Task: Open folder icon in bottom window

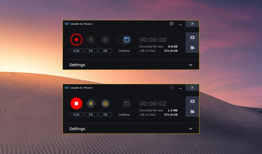Action: 192,112
